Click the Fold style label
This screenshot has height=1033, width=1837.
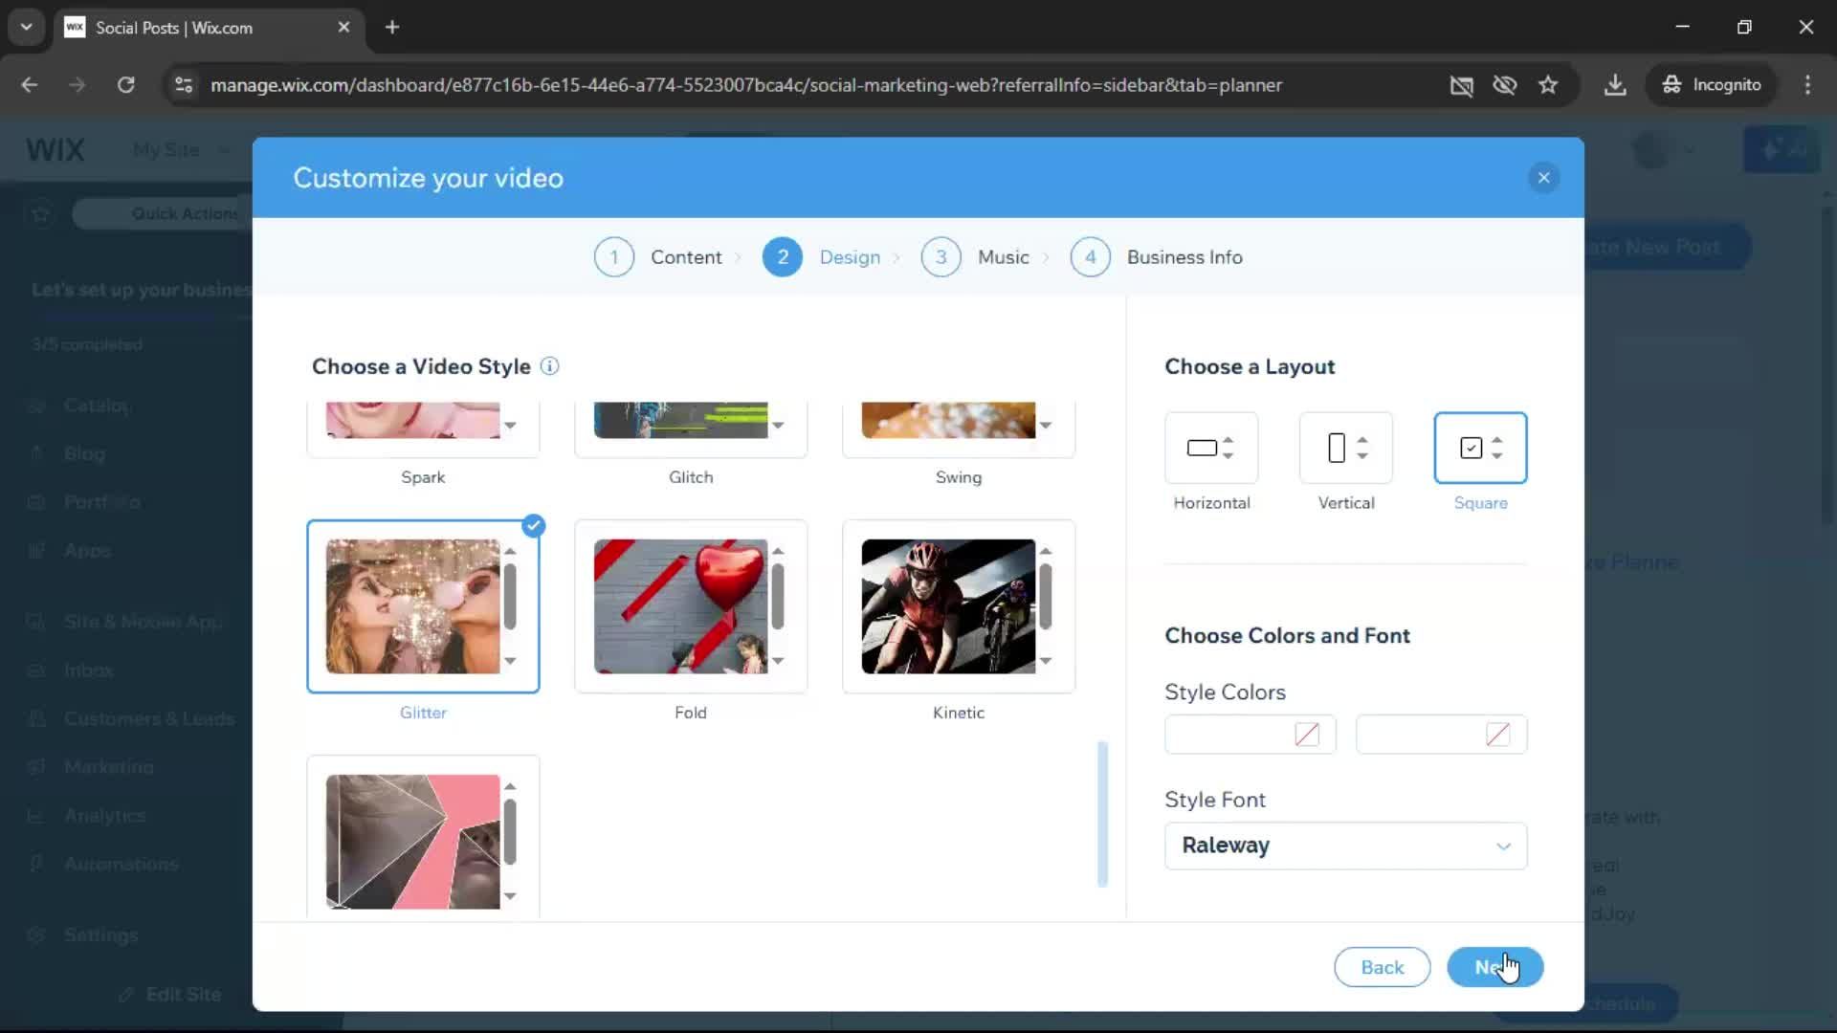click(691, 713)
